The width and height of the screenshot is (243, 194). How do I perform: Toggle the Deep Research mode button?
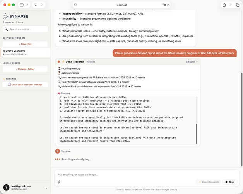pos(209,182)
